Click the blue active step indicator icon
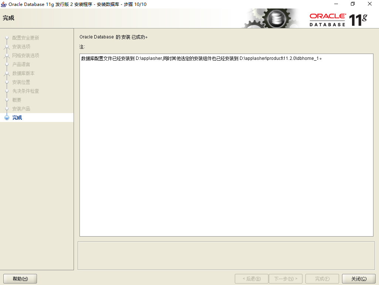379x285 pixels. [7, 118]
